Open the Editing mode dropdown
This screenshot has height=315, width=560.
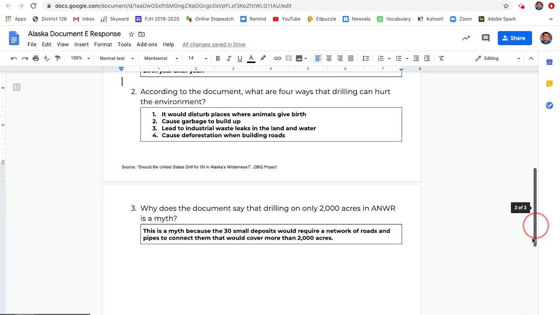click(498, 58)
